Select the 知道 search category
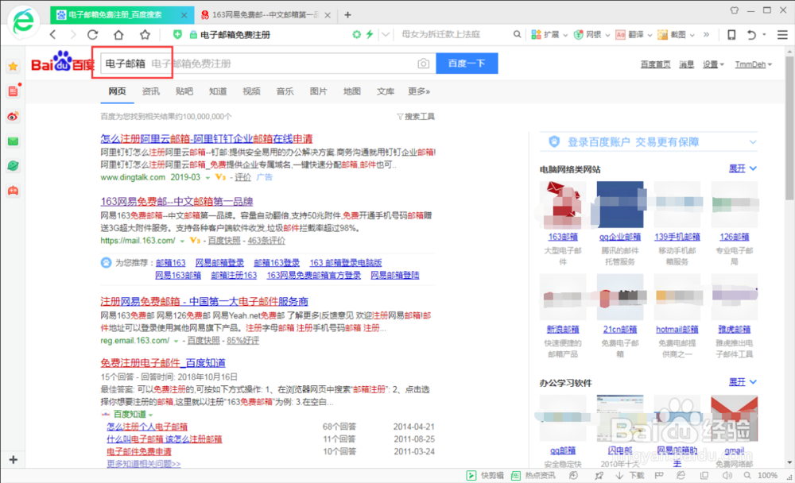Screen dimensions: 795x483 click(x=218, y=91)
